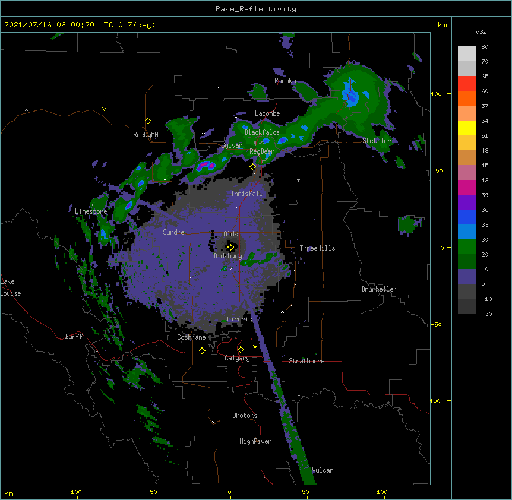Select the bright green 20-30 dBZ legend swatch
This screenshot has width=512, height=500.
tap(467, 247)
